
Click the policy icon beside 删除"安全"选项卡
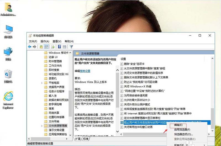tap(122, 64)
